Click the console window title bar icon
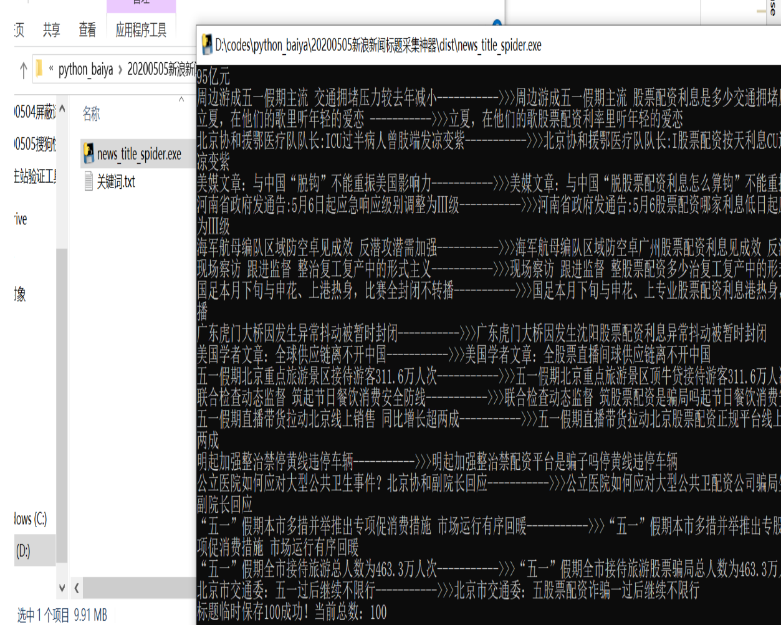 [207, 45]
